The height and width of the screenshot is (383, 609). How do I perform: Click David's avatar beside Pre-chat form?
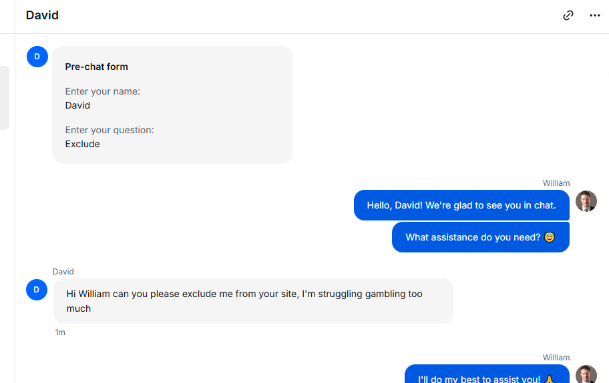tap(37, 57)
